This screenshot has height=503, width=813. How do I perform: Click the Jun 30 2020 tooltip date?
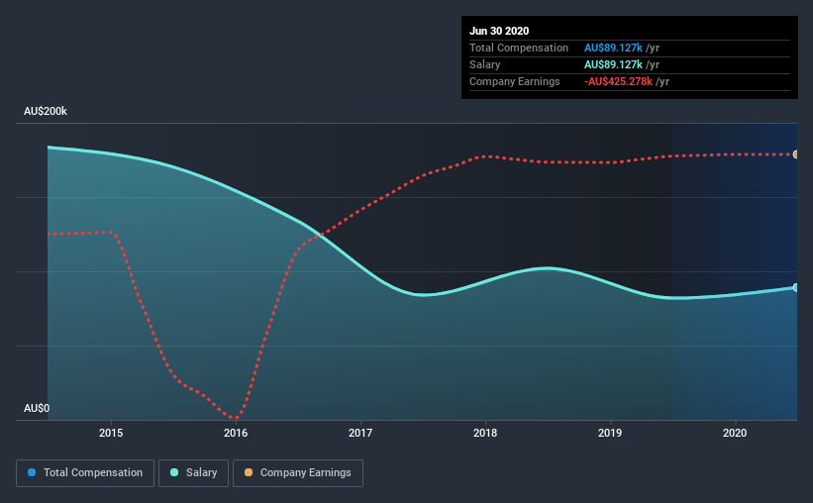coord(499,31)
